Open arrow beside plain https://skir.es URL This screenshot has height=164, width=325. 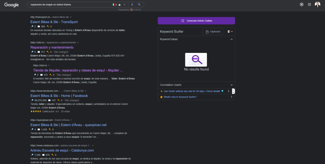coord(49,66)
